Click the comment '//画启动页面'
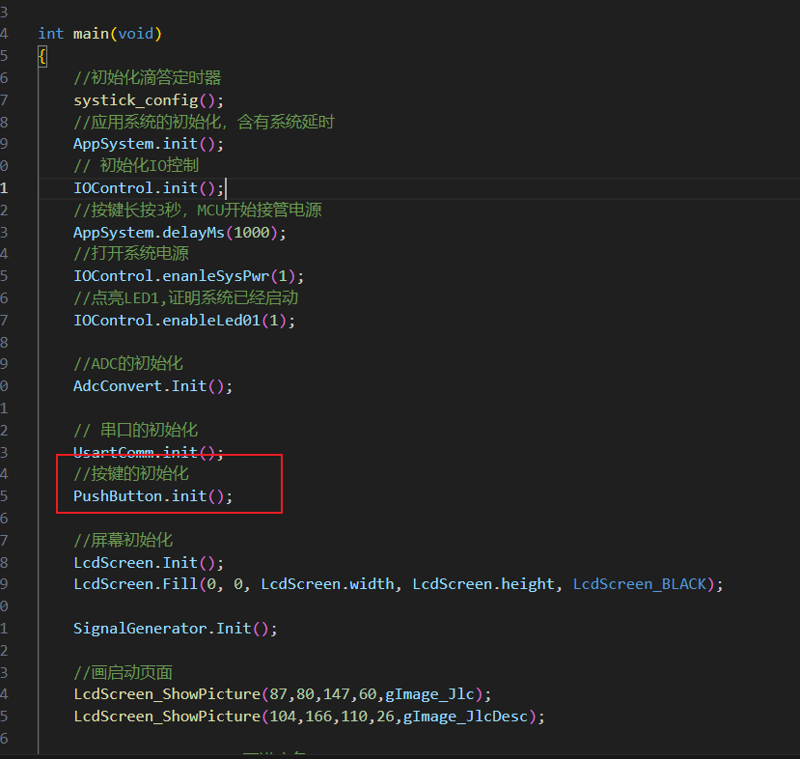Image resolution: width=800 pixels, height=759 pixels. point(123,673)
